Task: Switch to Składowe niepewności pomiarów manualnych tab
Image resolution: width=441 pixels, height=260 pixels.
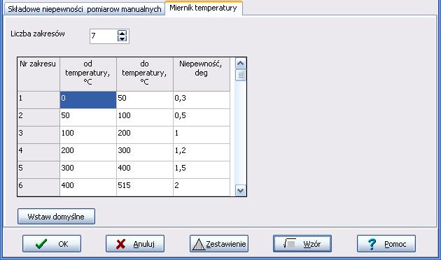Action: click(85, 9)
